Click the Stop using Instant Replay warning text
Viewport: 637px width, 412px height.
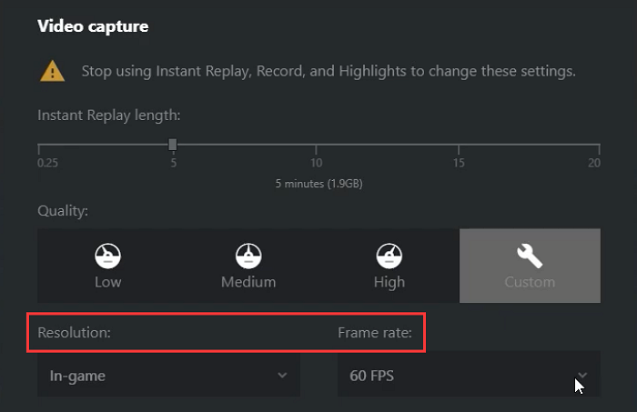point(329,71)
